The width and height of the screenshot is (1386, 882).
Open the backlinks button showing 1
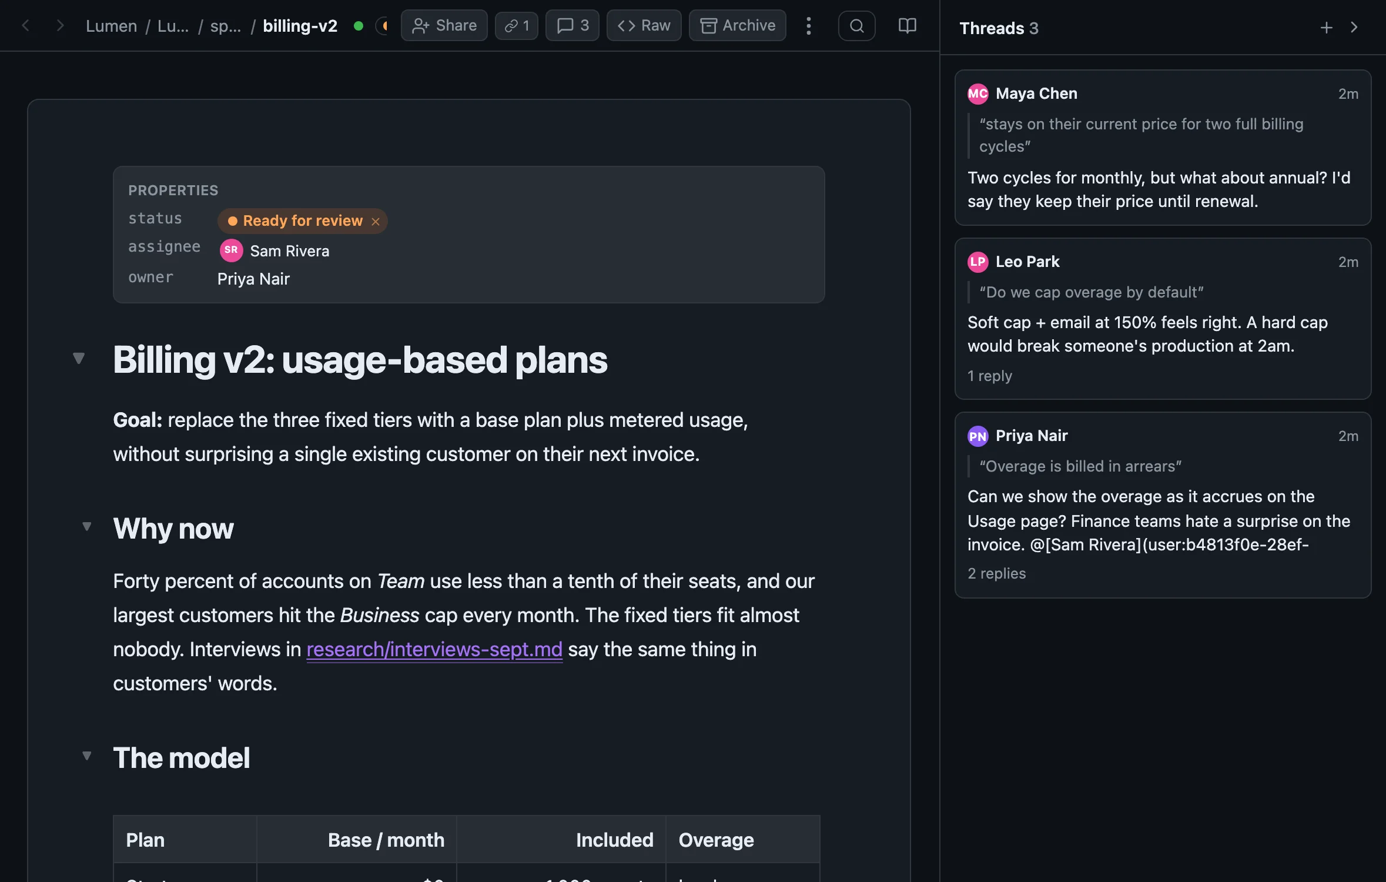(x=516, y=25)
